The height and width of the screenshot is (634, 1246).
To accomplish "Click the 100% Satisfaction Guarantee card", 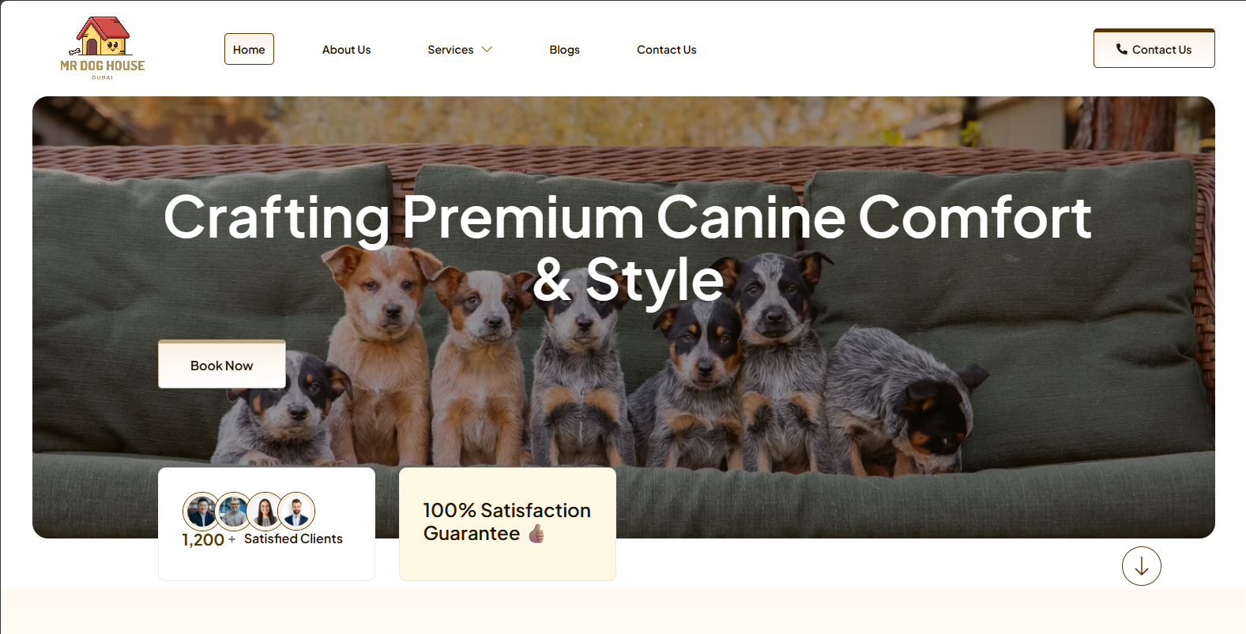I will click(507, 523).
